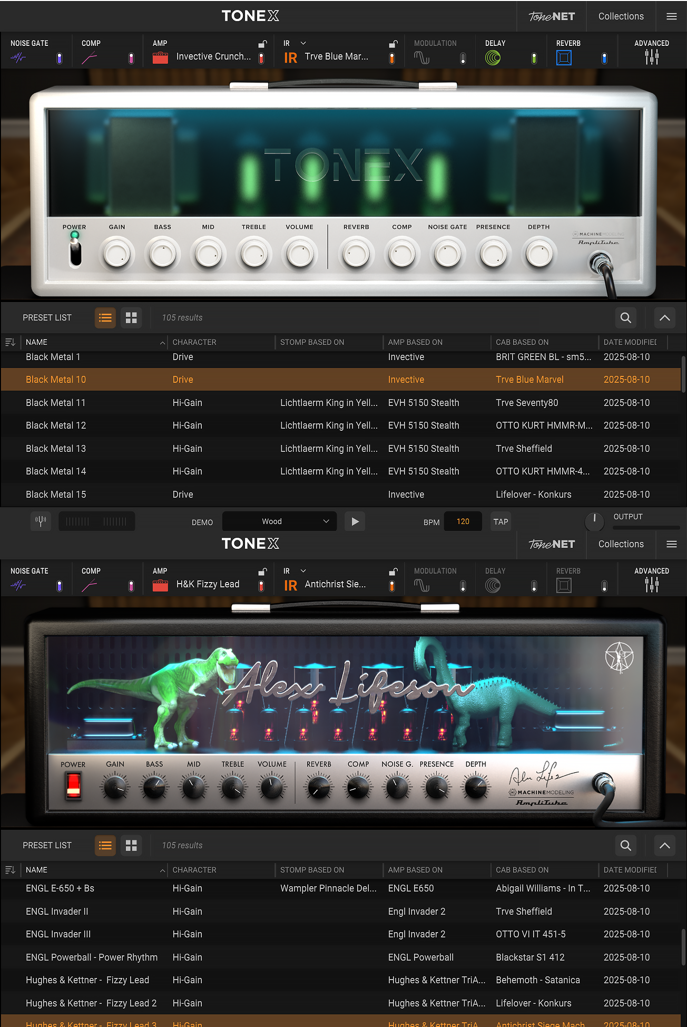
Task: Click red amp icon beside H&K Fizzy Lead
Action: [160, 586]
